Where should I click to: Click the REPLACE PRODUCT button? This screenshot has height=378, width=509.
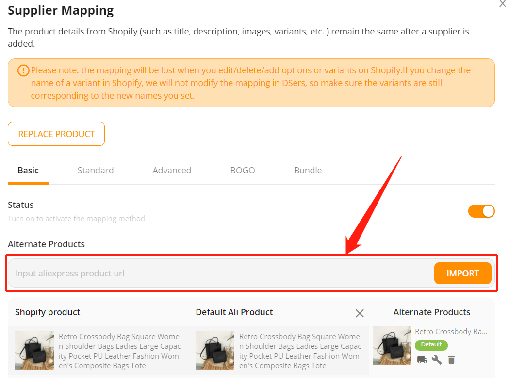(x=56, y=134)
